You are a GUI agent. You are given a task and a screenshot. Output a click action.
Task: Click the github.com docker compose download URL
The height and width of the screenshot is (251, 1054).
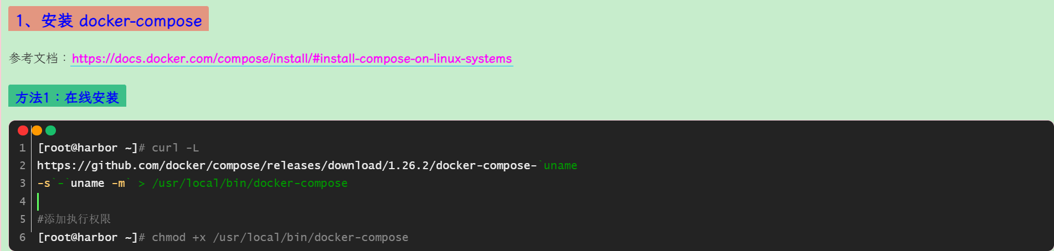click(287, 166)
